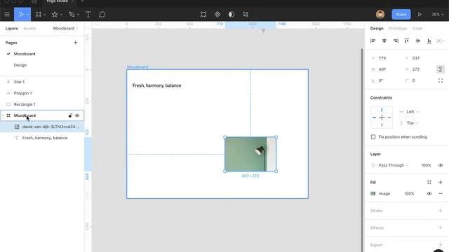Collapse the Moodboard frame layer
Screen dimensions: 449x252
[3, 115]
